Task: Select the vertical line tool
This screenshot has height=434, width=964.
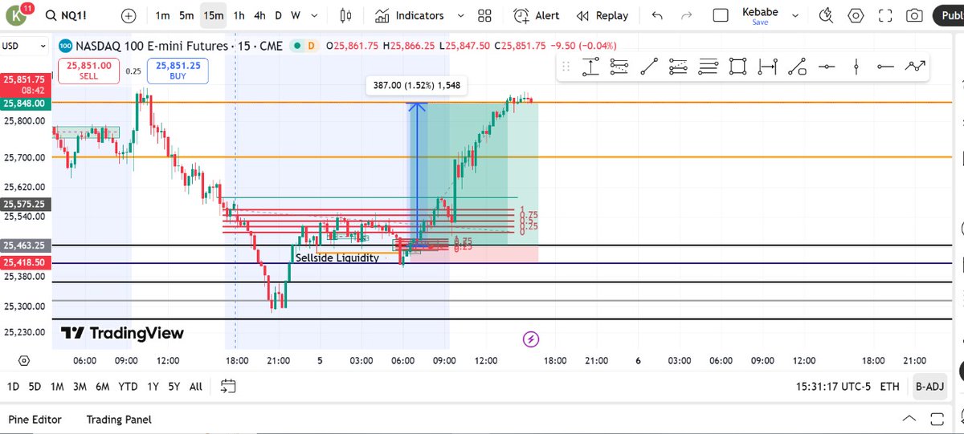Action: [x=856, y=67]
